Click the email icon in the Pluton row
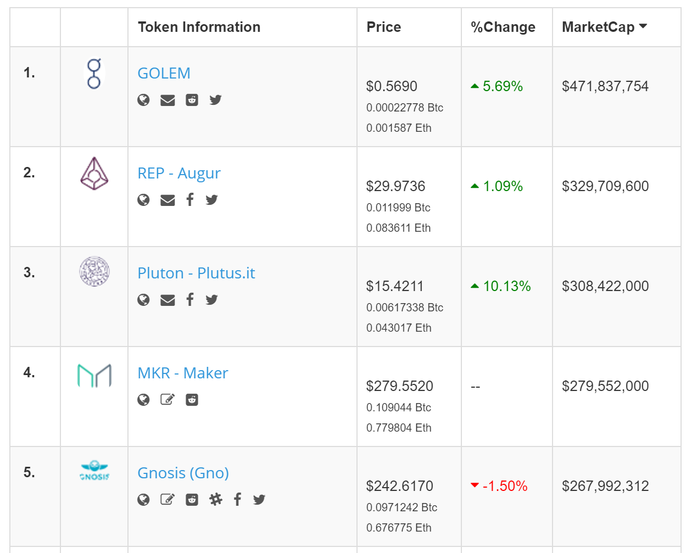The image size is (686, 553). point(168,299)
